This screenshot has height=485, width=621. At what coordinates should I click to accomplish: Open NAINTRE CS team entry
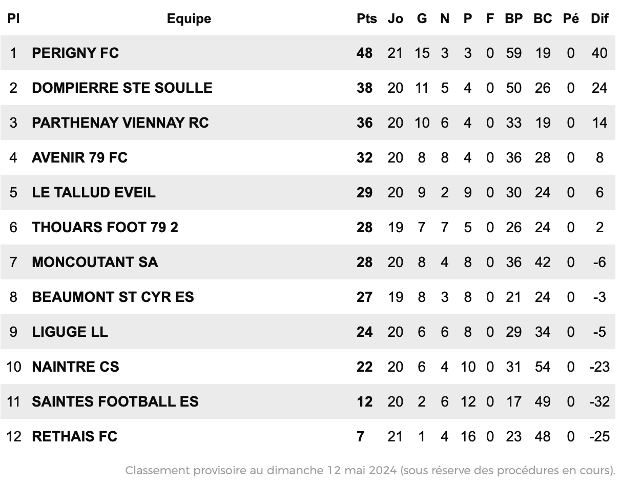coord(75,367)
